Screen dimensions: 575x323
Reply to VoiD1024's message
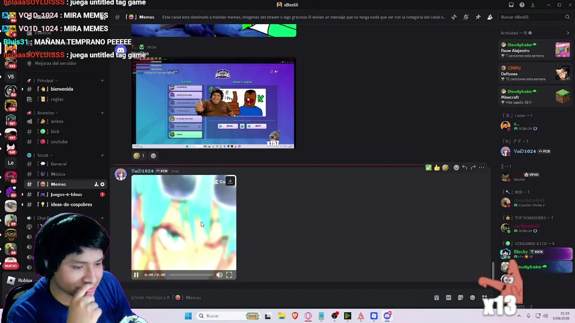tap(464, 167)
